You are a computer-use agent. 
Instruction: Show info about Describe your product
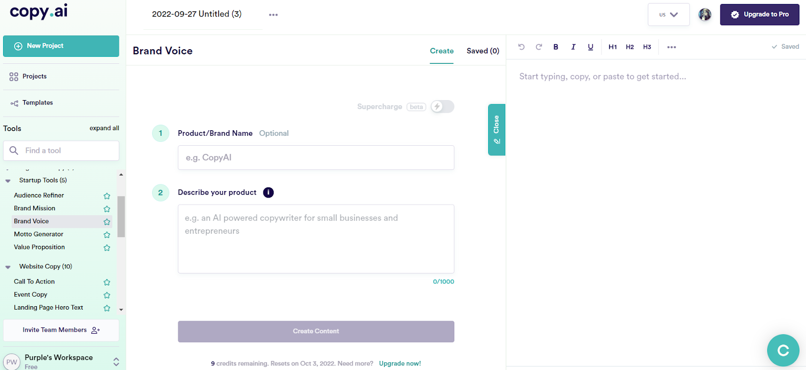pos(268,193)
